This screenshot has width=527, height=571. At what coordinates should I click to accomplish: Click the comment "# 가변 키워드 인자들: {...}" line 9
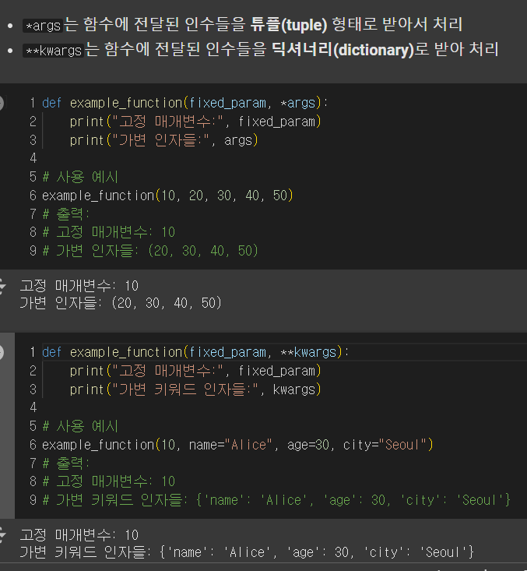tap(276, 500)
